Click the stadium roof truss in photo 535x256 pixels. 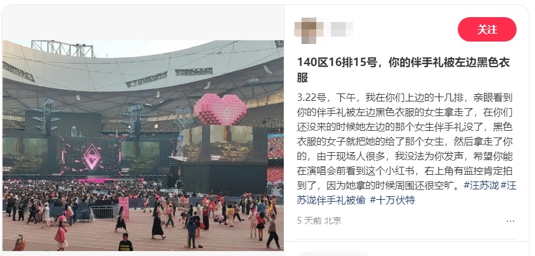coord(63,49)
